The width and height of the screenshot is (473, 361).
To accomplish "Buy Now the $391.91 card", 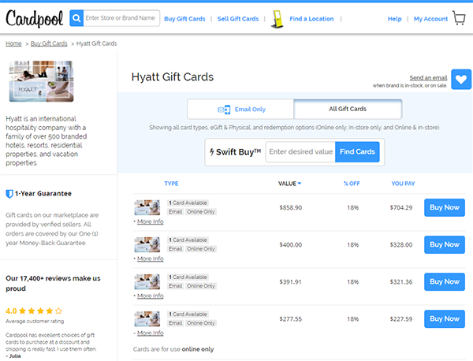I will click(445, 281).
